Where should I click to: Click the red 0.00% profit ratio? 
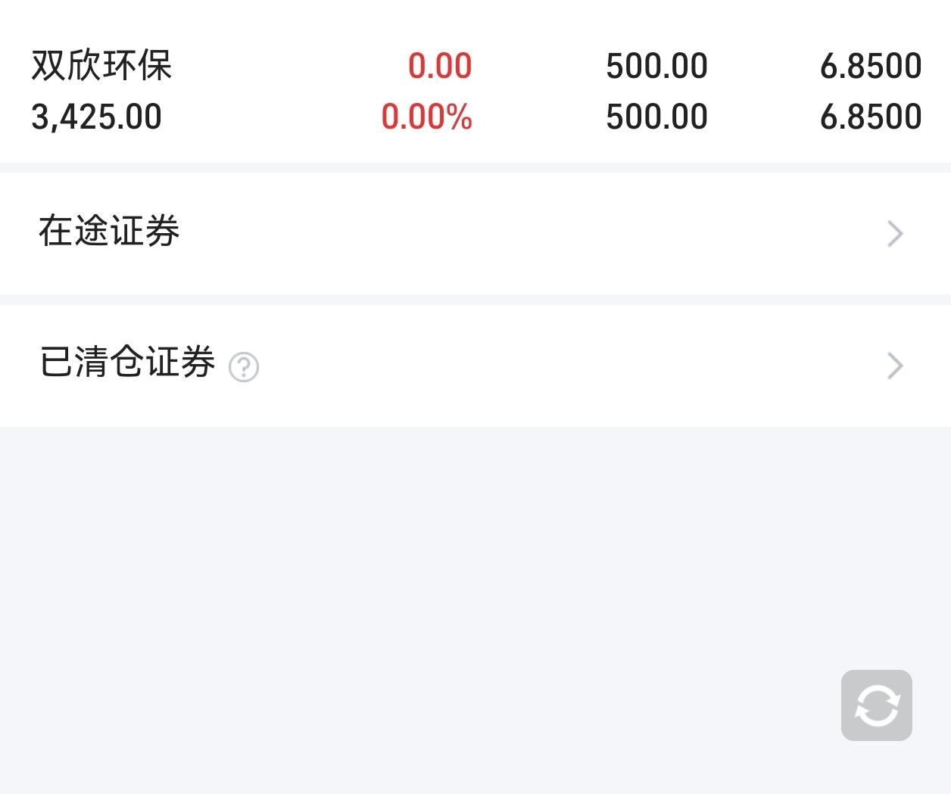coord(426,117)
